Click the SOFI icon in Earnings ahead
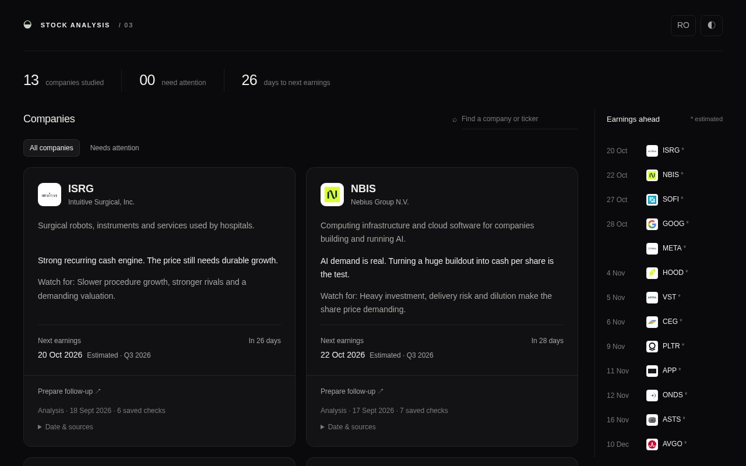The width and height of the screenshot is (746, 466). click(652, 200)
